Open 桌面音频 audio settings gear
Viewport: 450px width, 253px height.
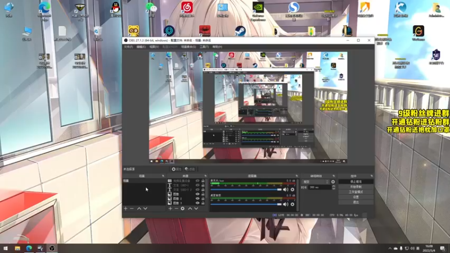coord(292,204)
